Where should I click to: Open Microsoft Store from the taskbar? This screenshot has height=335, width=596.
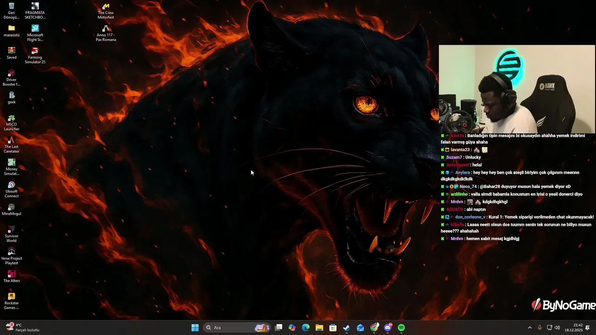tap(333, 328)
